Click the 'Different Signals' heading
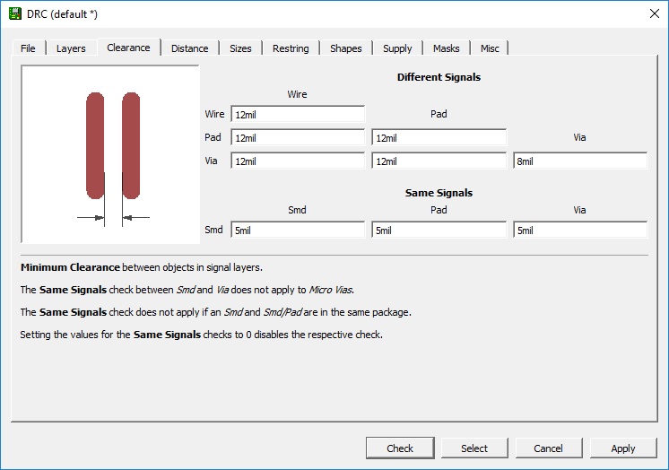This screenshot has width=669, height=470. point(439,77)
